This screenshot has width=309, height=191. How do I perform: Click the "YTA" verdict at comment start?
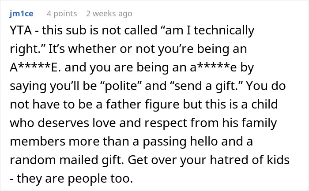(x=19, y=30)
